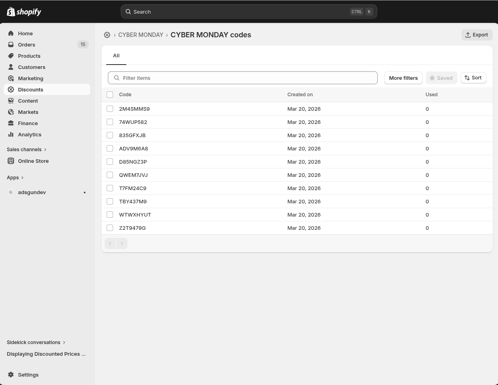Screen dimensions: 498x385
Task: Click the Shopify logo in header
Action: [24, 12]
